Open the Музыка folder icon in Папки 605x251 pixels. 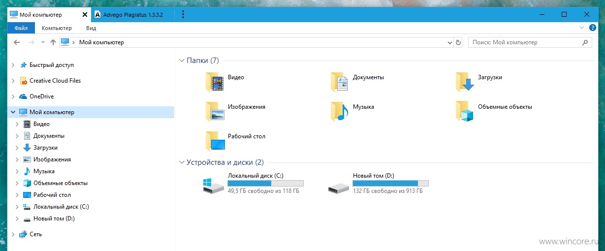[340, 112]
